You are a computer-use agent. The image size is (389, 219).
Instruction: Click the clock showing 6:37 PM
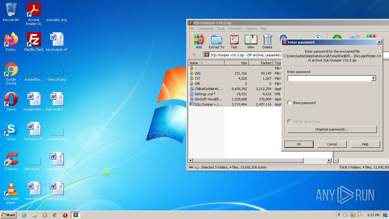(373, 215)
